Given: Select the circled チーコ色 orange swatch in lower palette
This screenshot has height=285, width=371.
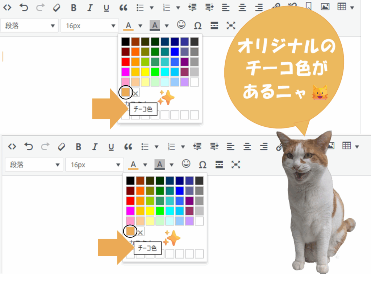Looking at the screenshot, I should pyautogui.click(x=130, y=231).
